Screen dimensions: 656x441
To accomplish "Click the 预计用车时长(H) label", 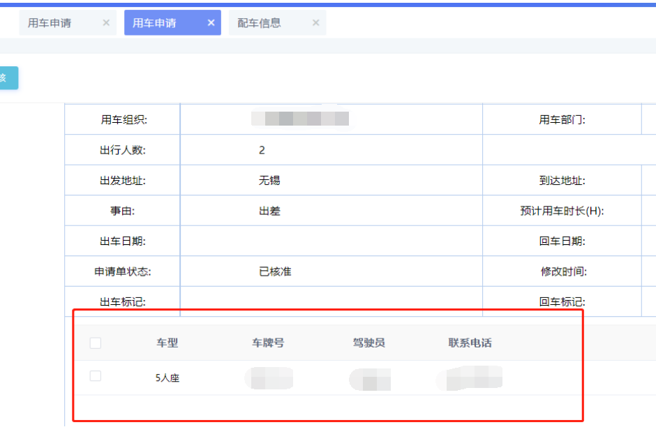I will tap(562, 211).
